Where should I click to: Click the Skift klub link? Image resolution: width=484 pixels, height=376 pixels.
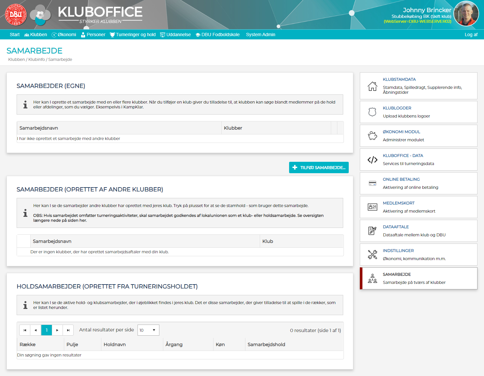coord(441,16)
